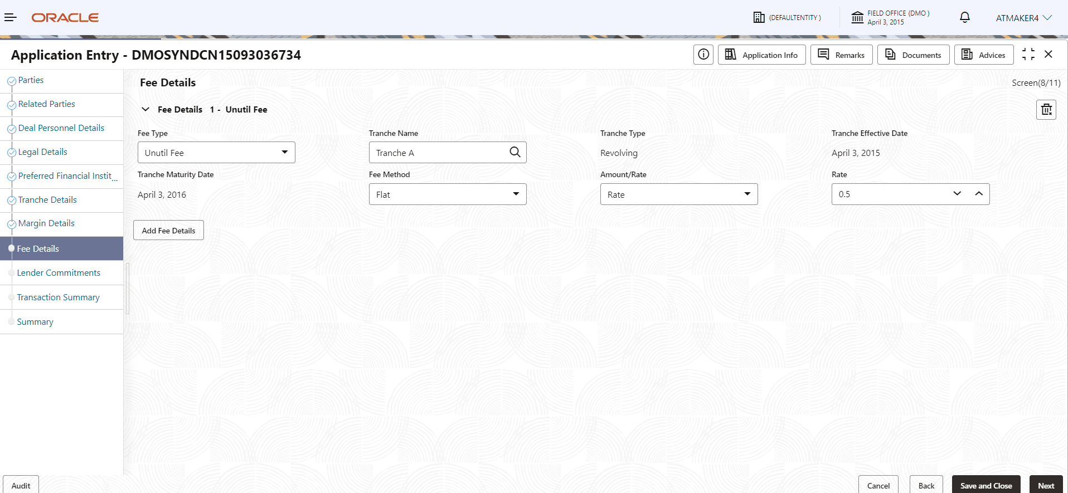
Task: Open the Amount/Rate dropdown
Action: tap(679, 194)
